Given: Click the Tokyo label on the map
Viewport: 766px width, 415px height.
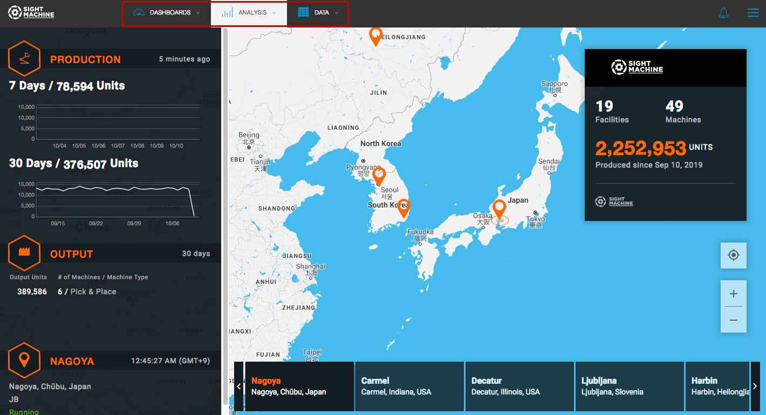Looking at the screenshot, I should (x=536, y=222).
